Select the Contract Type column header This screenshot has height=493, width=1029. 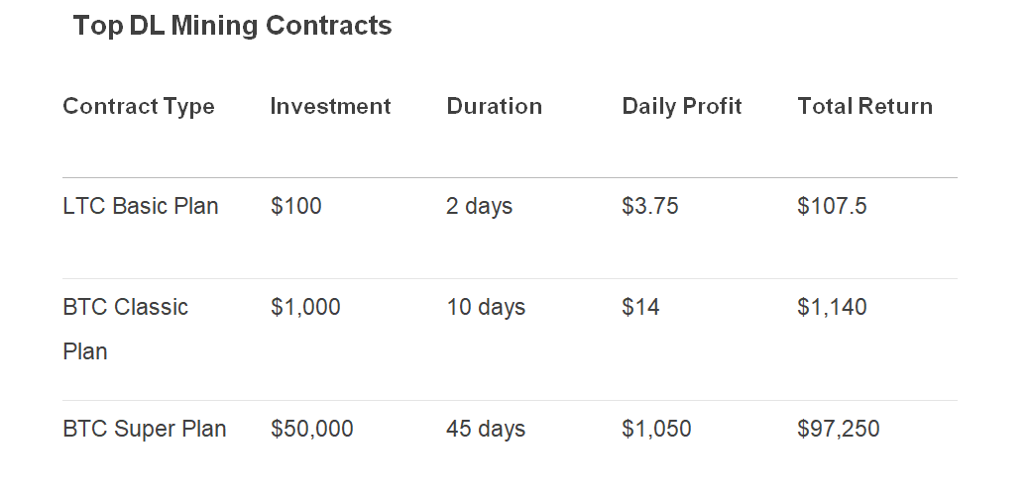coord(139,106)
